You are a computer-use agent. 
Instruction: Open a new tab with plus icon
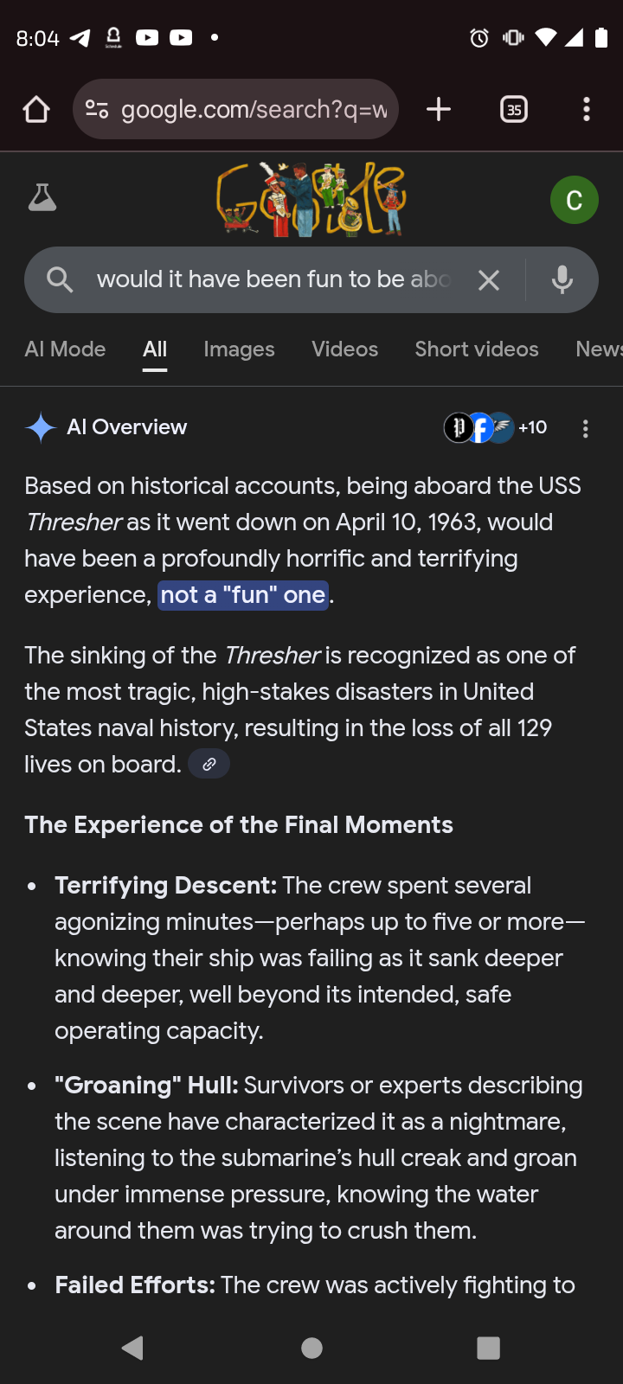click(x=439, y=110)
